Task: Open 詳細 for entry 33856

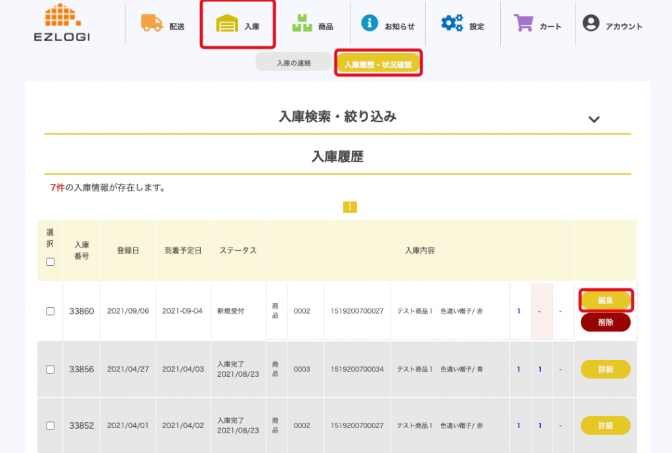Action: 605,370
